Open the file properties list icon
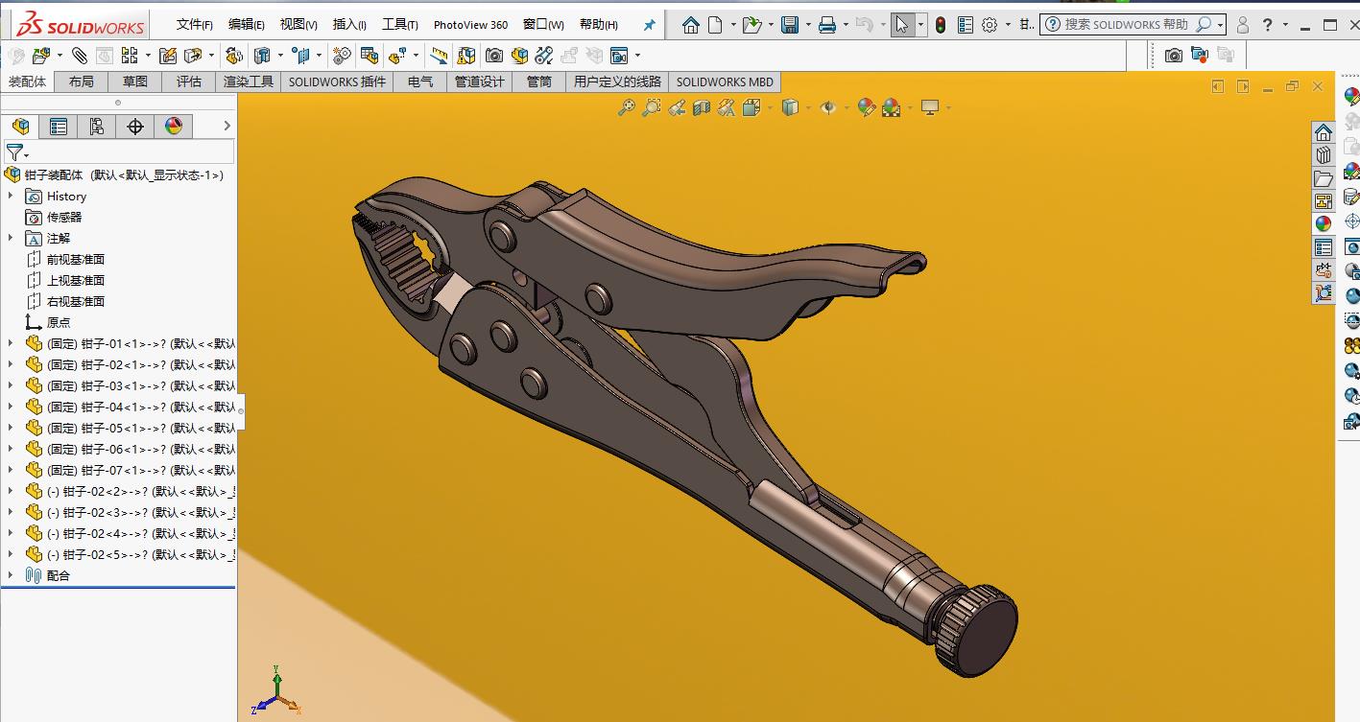The image size is (1360, 722). pos(966,25)
